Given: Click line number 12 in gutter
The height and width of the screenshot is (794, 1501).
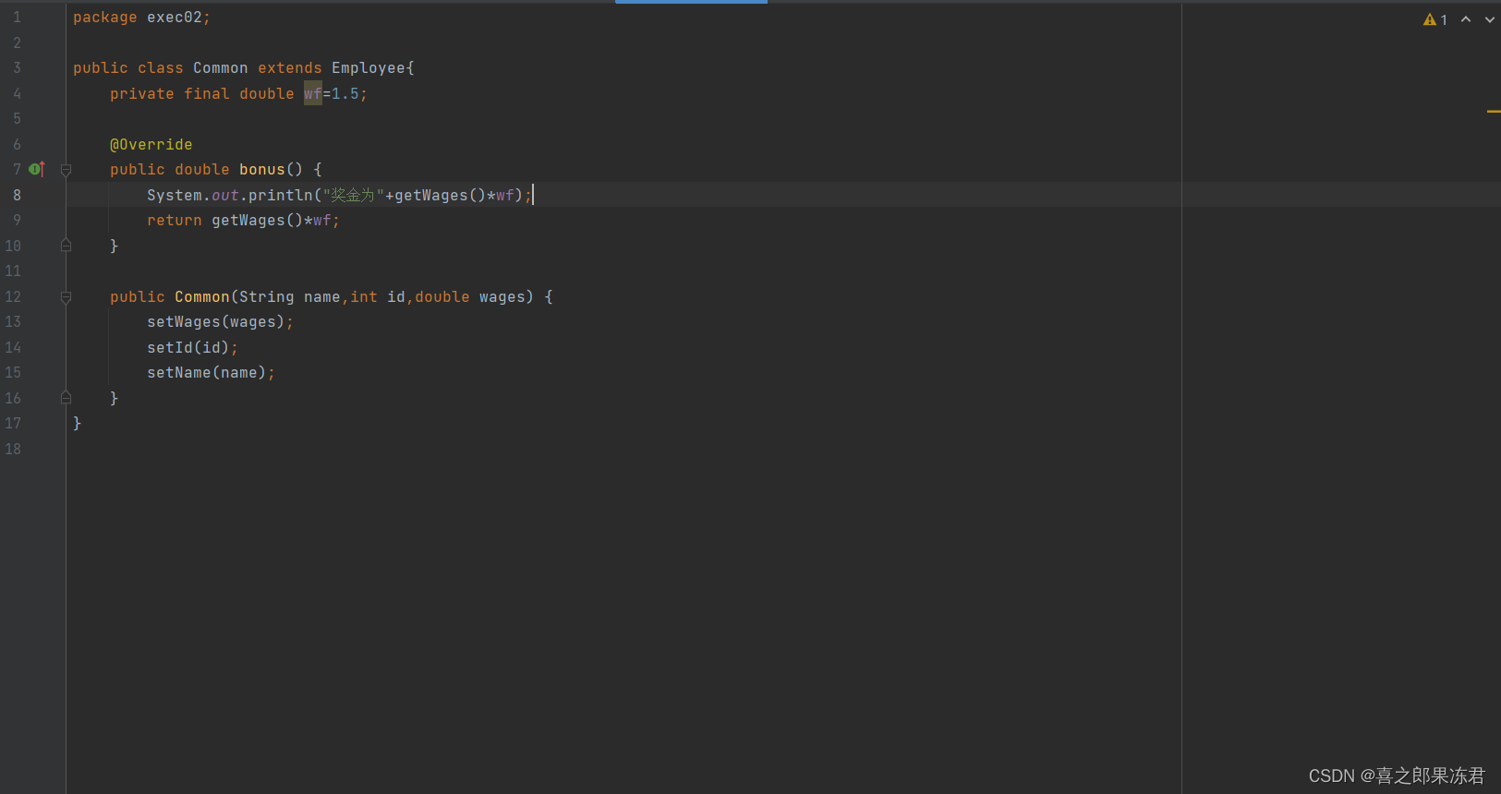Looking at the screenshot, I should (x=13, y=297).
